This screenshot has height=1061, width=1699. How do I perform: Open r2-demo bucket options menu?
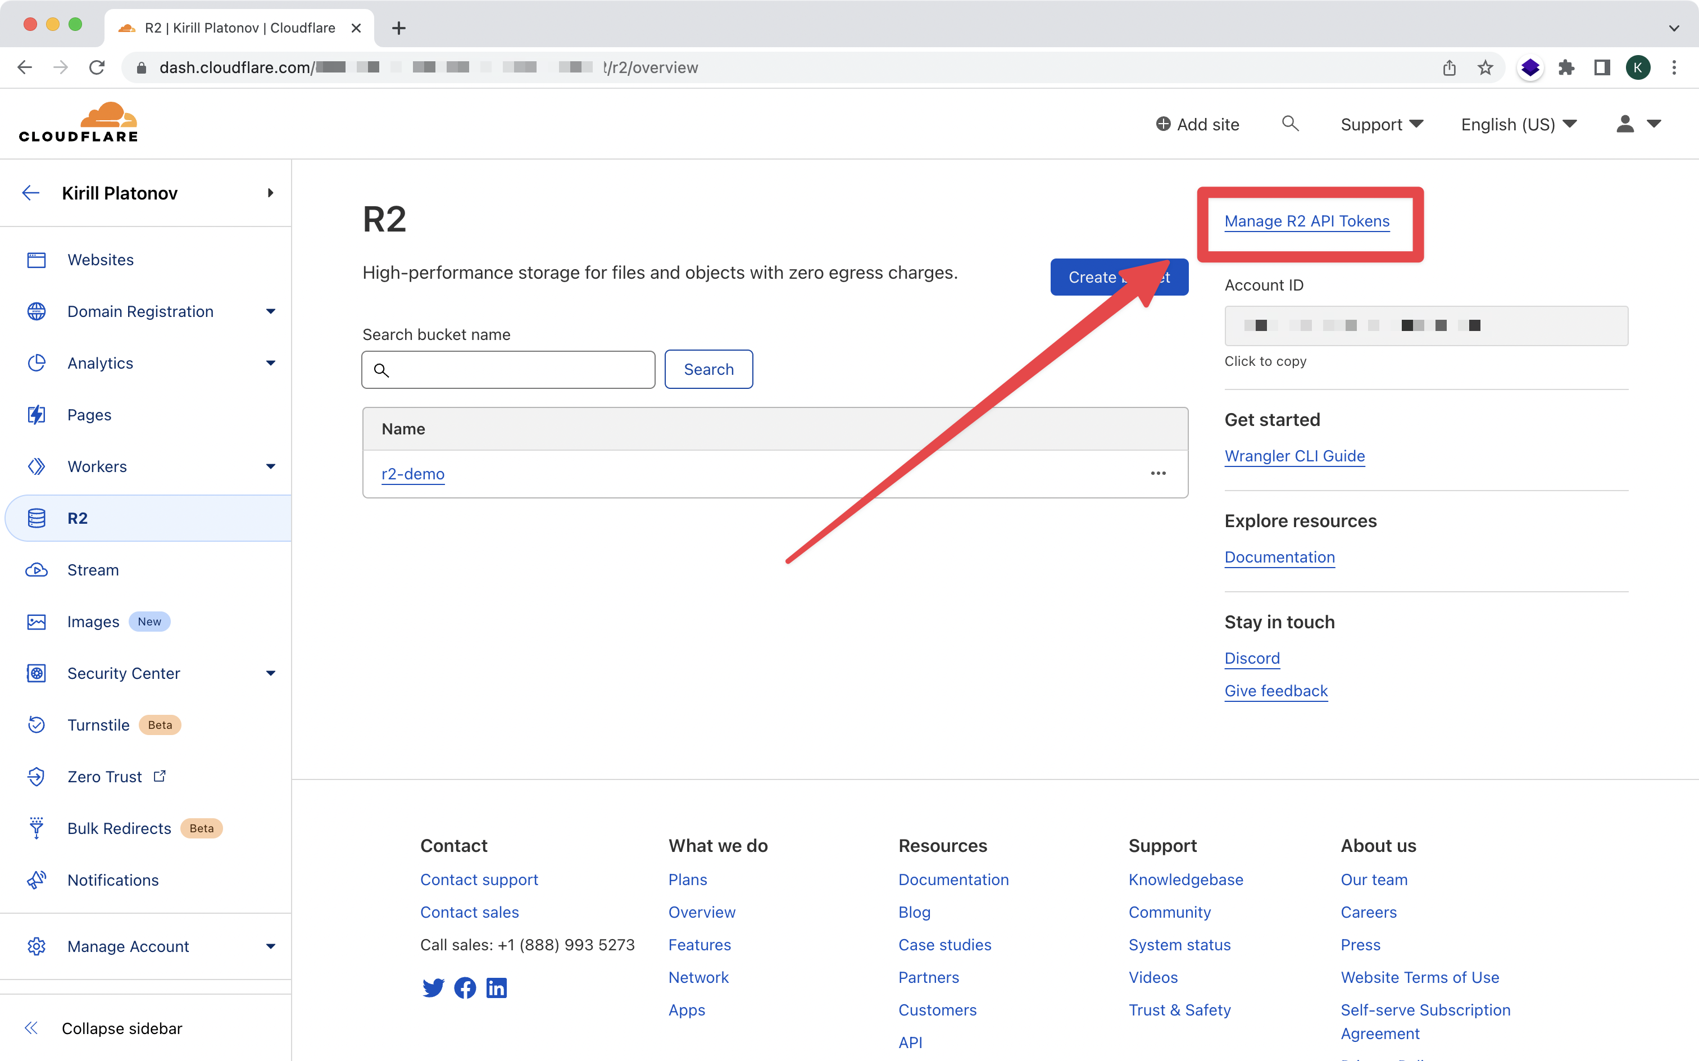pyautogui.click(x=1158, y=474)
